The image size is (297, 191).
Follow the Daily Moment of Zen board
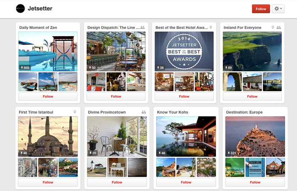pyautogui.click(x=48, y=96)
